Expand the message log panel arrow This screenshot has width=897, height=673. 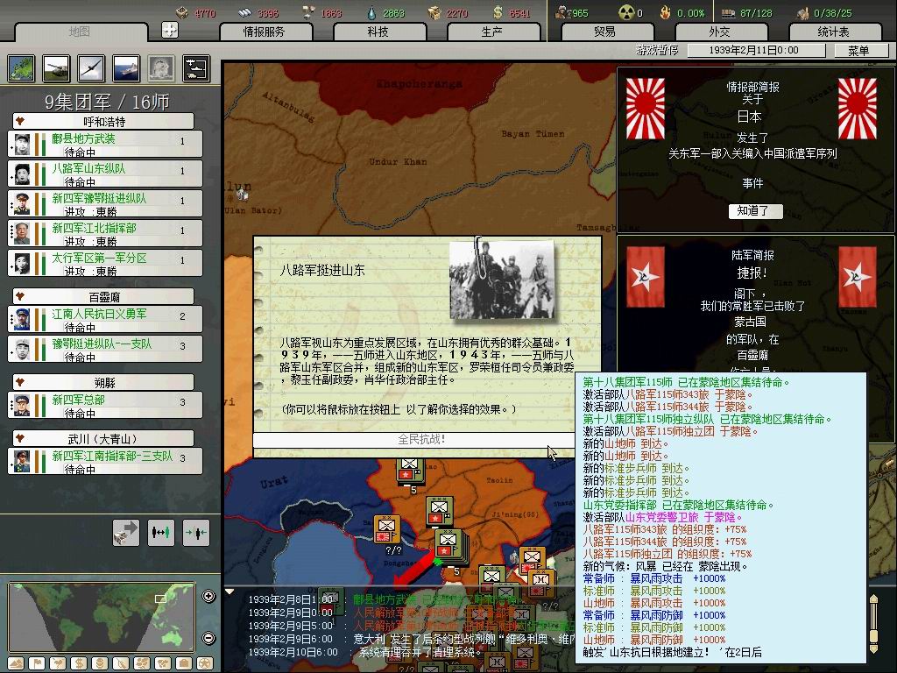click(230, 592)
